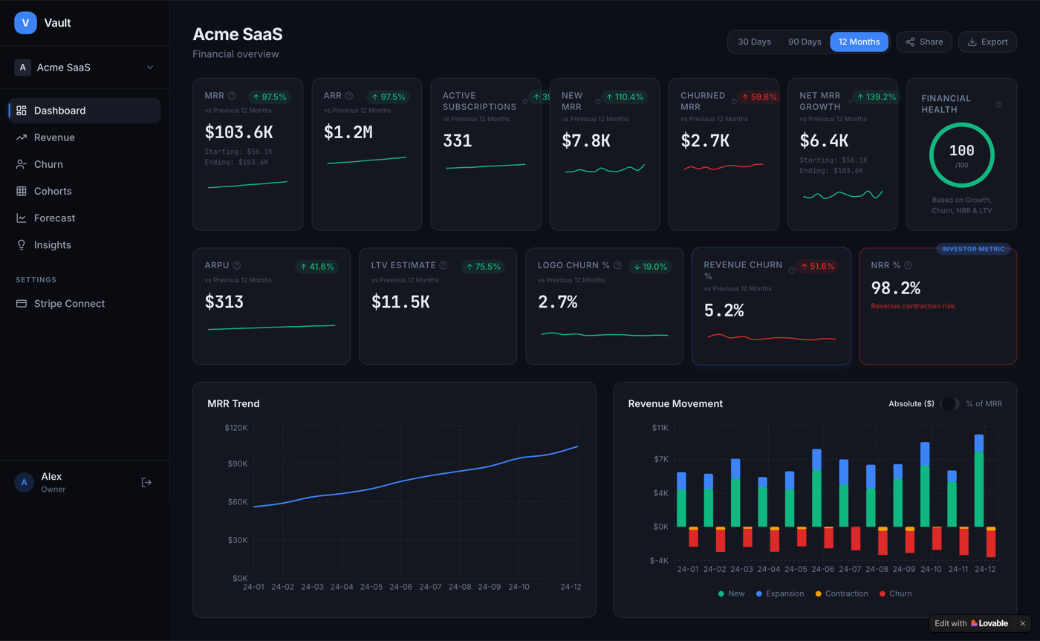
Task: Click the $313 ARPU value
Action: click(x=224, y=302)
